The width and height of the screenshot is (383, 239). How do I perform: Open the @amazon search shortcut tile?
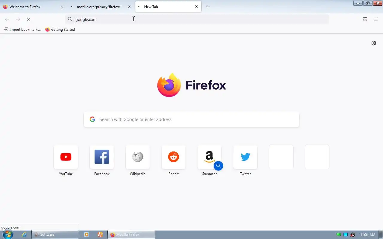point(209,157)
